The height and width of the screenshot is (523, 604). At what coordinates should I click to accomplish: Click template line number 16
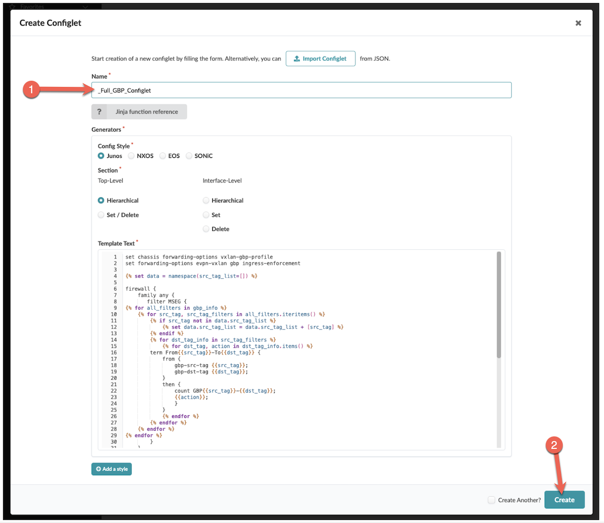114,353
